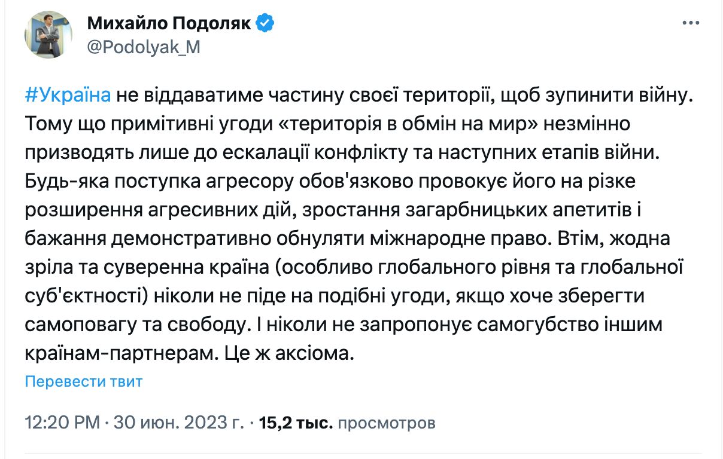Click the word просмотров
Image resolution: width=723 pixels, height=459 pixels.
coord(387,423)
